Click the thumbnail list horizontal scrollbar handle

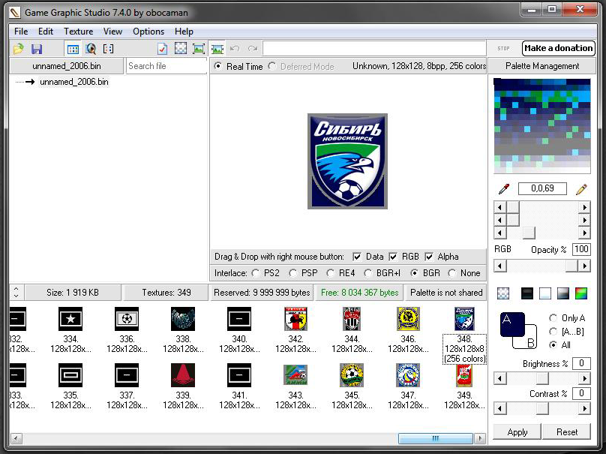tap(436, 438)
